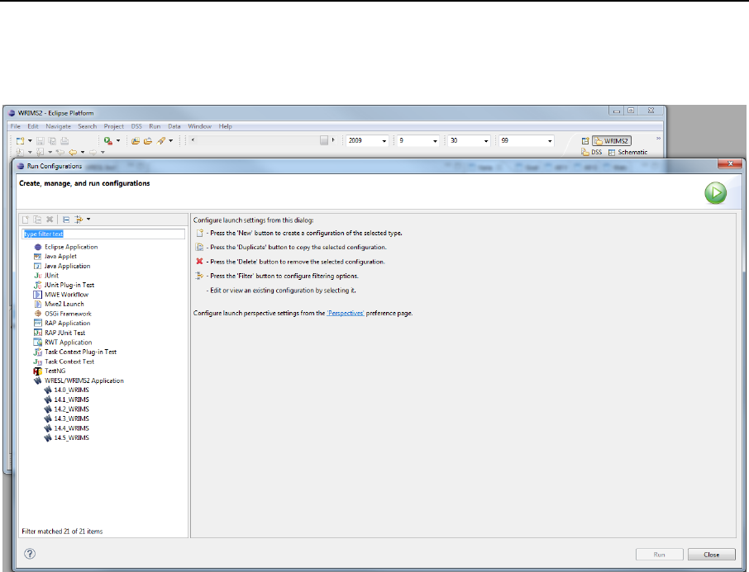Click into the type filter text field

pos(103,234)
